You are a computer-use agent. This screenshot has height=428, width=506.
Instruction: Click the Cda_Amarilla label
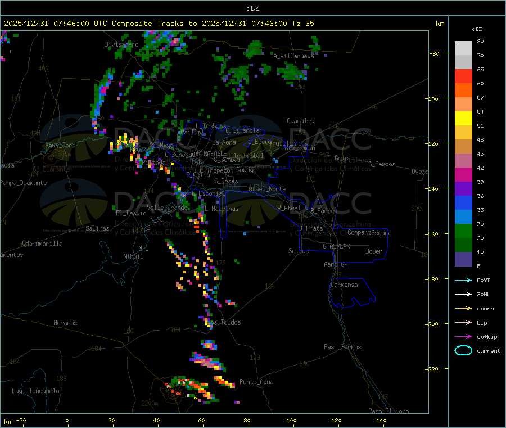click(42, 244)
